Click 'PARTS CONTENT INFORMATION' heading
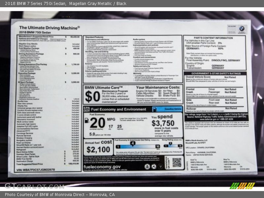The width and height of the screenshot is (264, 198). [x=213, y=38]
